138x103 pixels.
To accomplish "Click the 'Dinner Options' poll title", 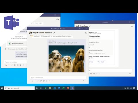I will tap(95, 36).
